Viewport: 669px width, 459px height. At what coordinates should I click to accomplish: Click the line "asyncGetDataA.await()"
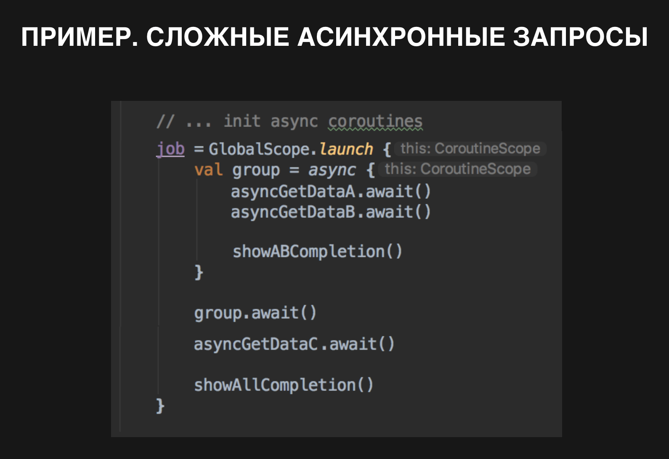pos(331,192)
